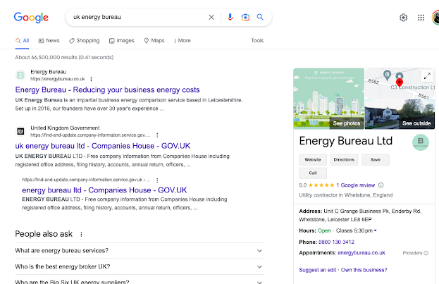Click the magnifier search button
This screenshot has width=439, height=284.
tap(260, 17)
